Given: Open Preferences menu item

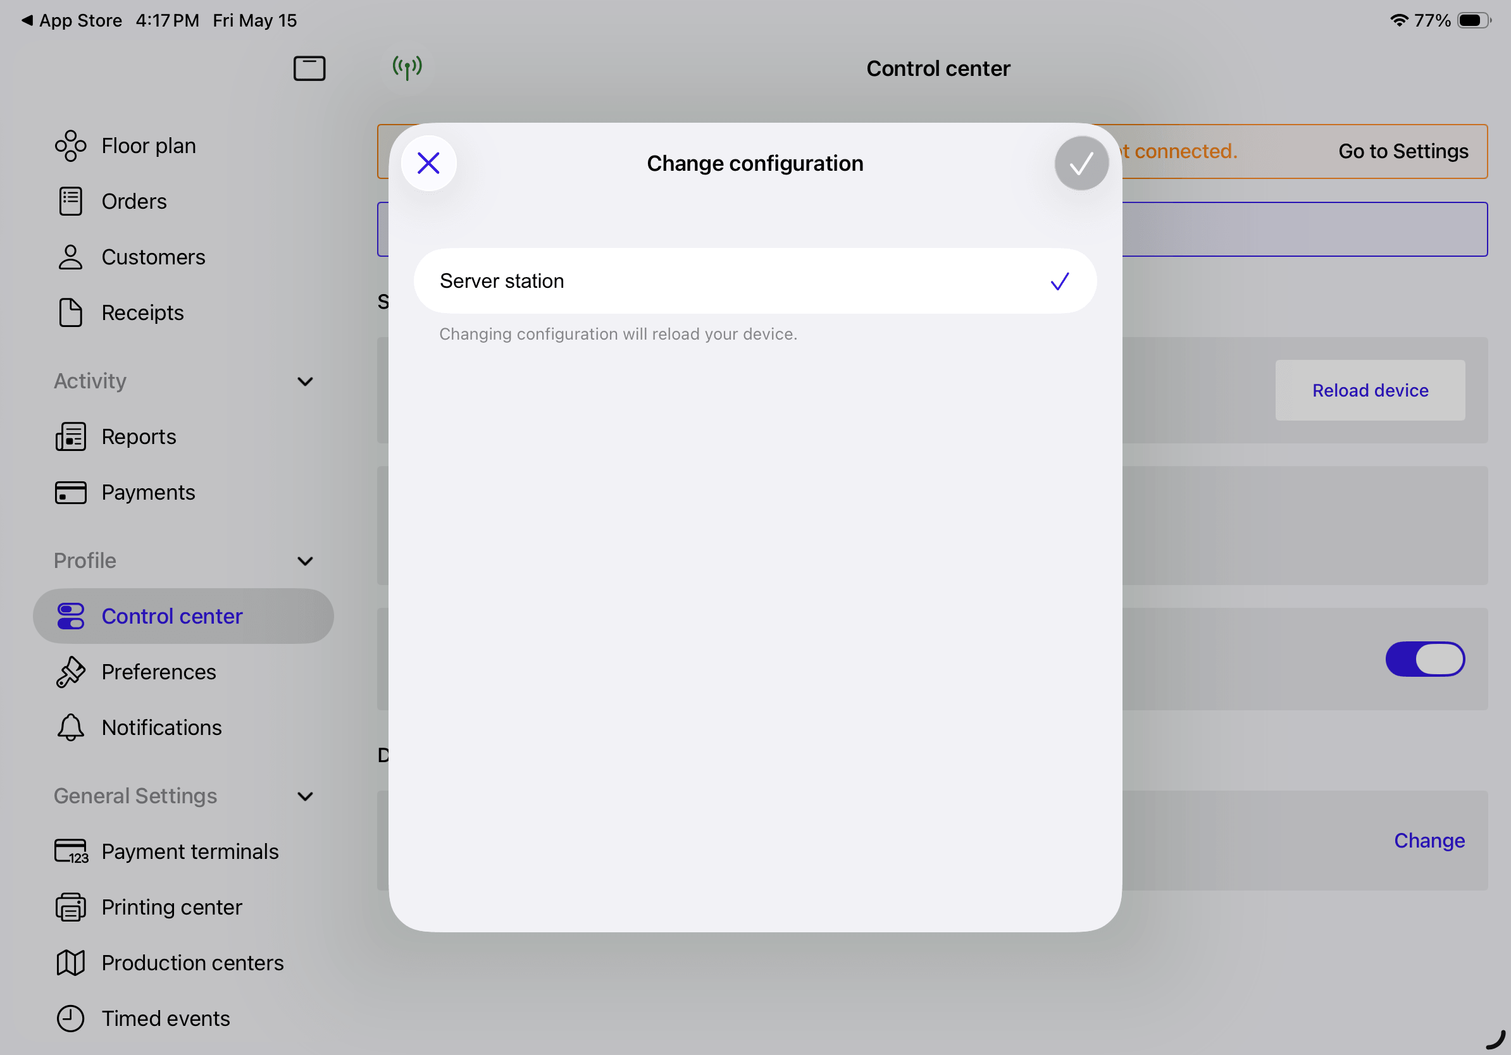Looking at the screenshot, I should [183, 672].
